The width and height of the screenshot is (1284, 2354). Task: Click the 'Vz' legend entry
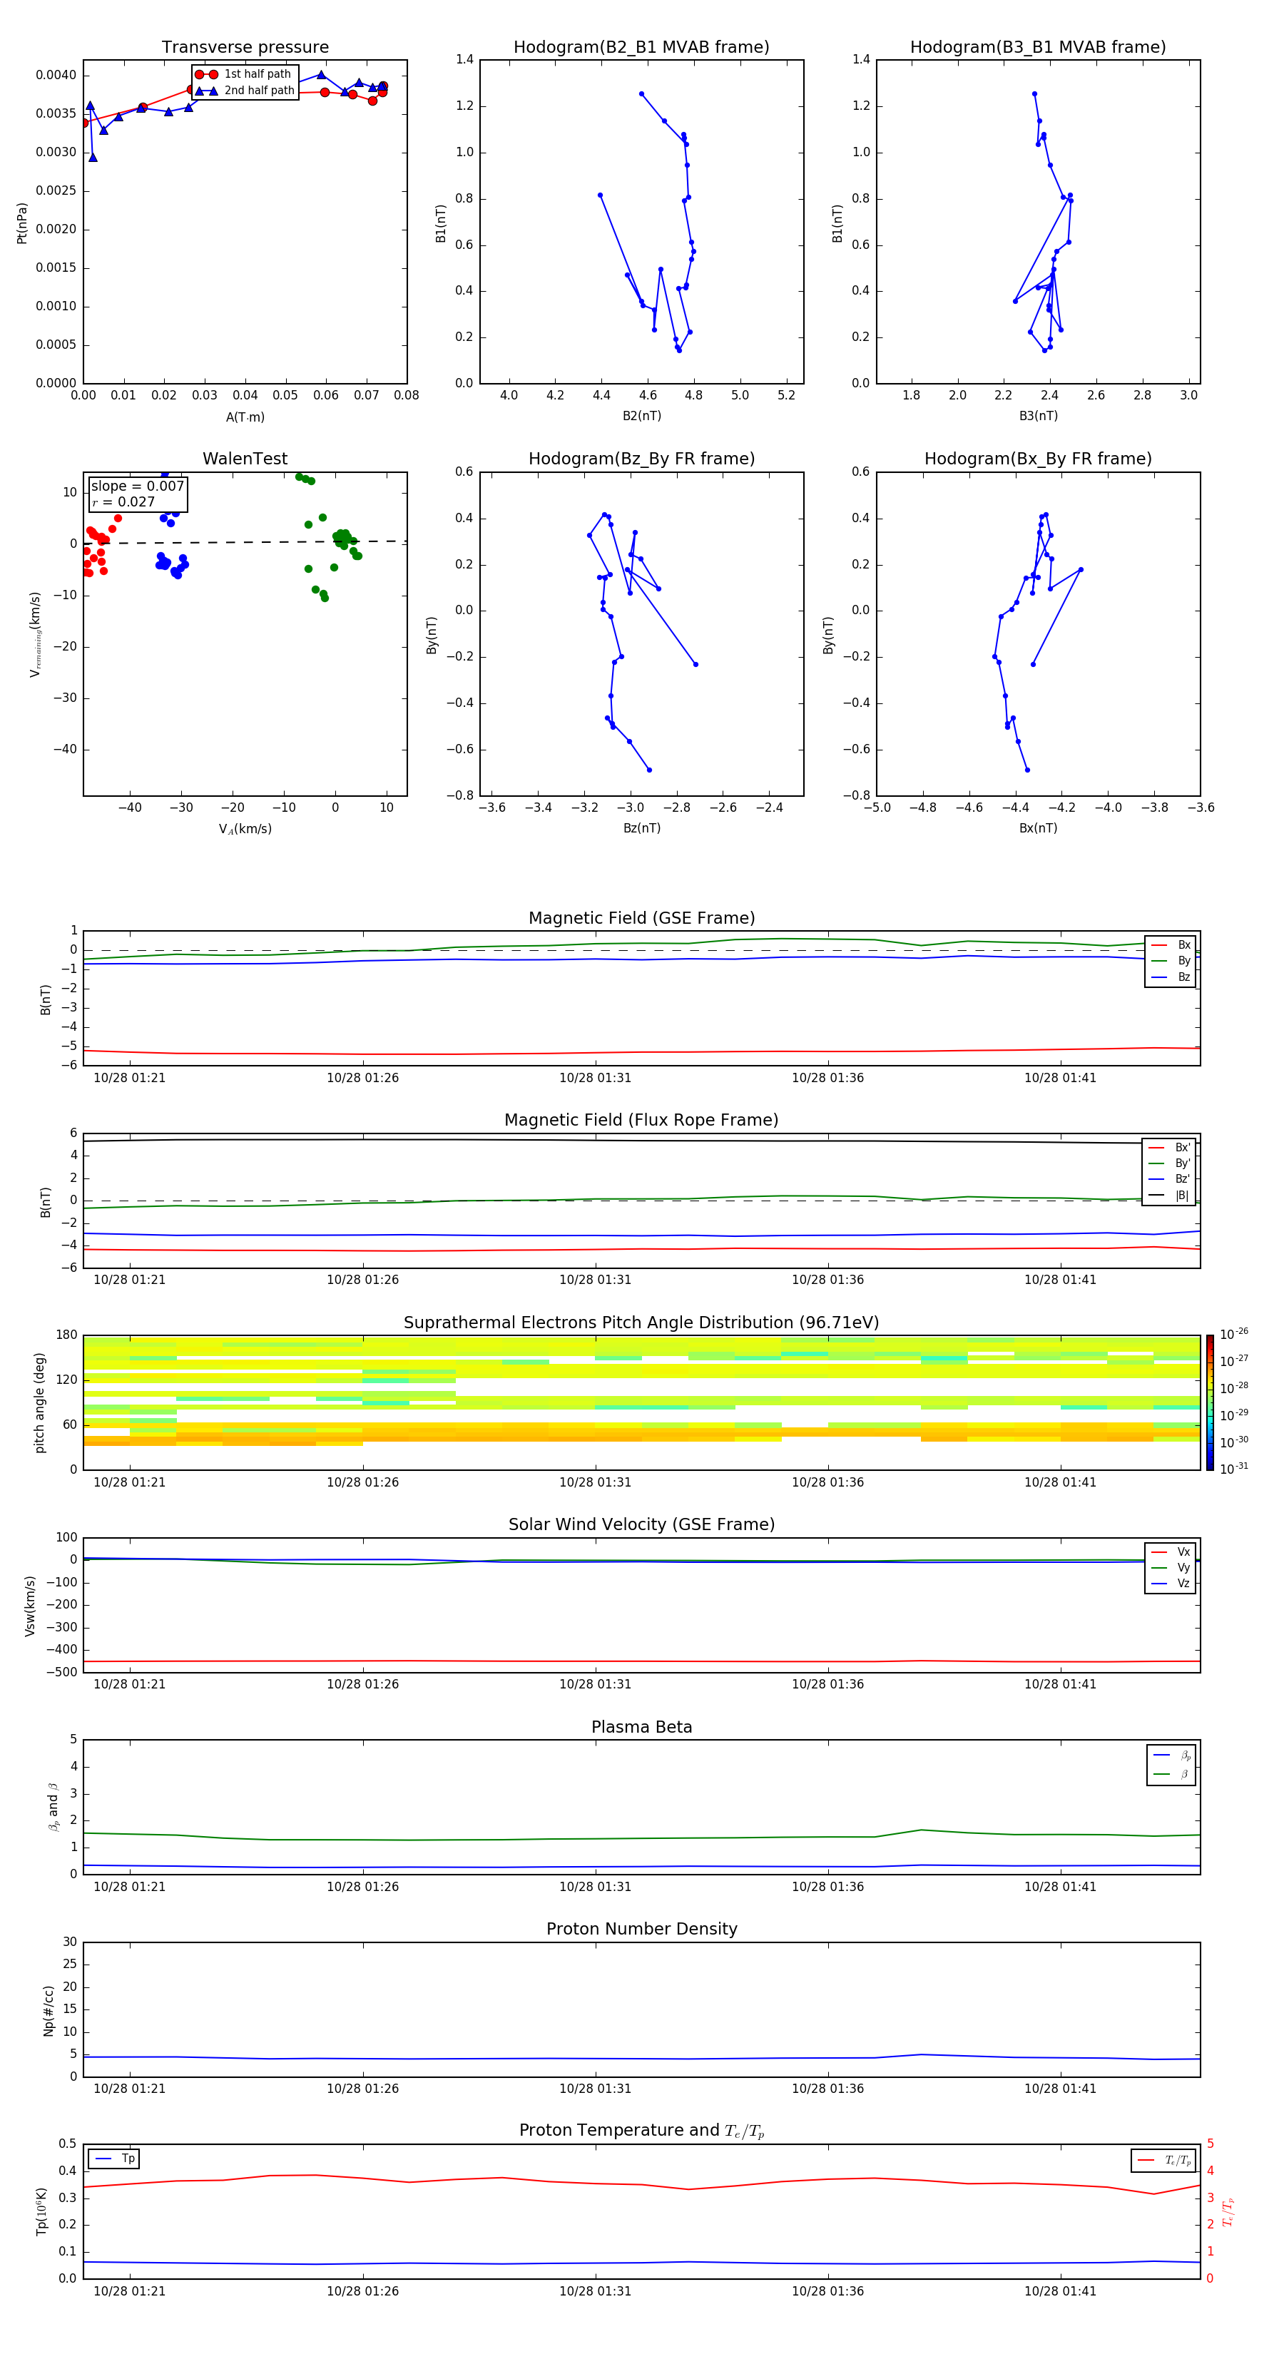coord(1171,1584)
